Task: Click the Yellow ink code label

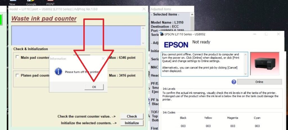Action: 208,118
